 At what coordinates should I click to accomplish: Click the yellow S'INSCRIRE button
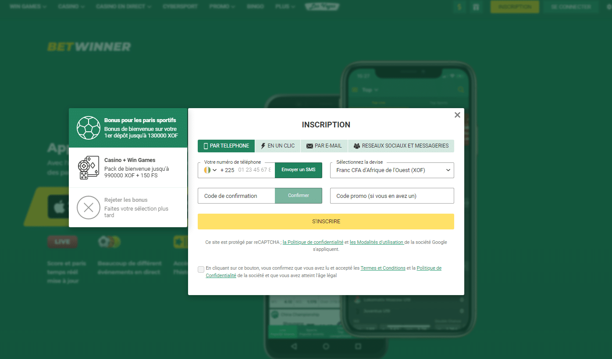(x=326, y=222)
